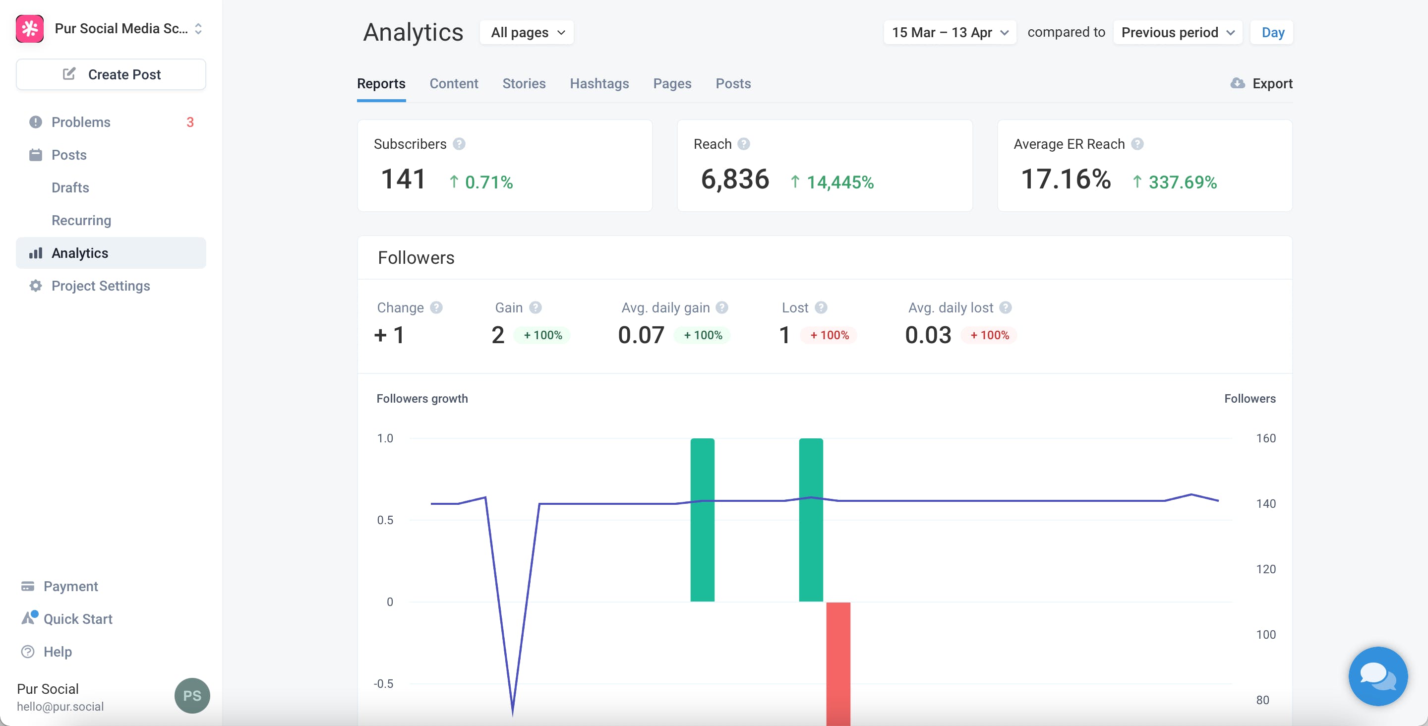Click the Avg. daily lost value 0.03
Screen dimensions: 1428x726
(x=928, y=335)
